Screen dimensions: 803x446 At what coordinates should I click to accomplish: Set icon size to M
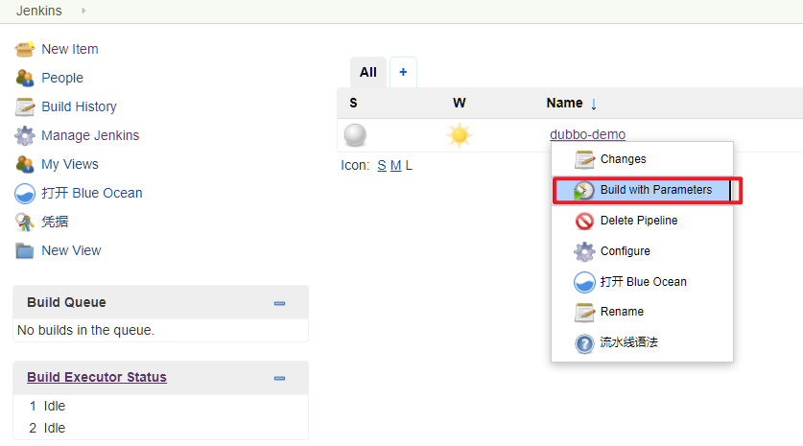click(x=396, y=165)
